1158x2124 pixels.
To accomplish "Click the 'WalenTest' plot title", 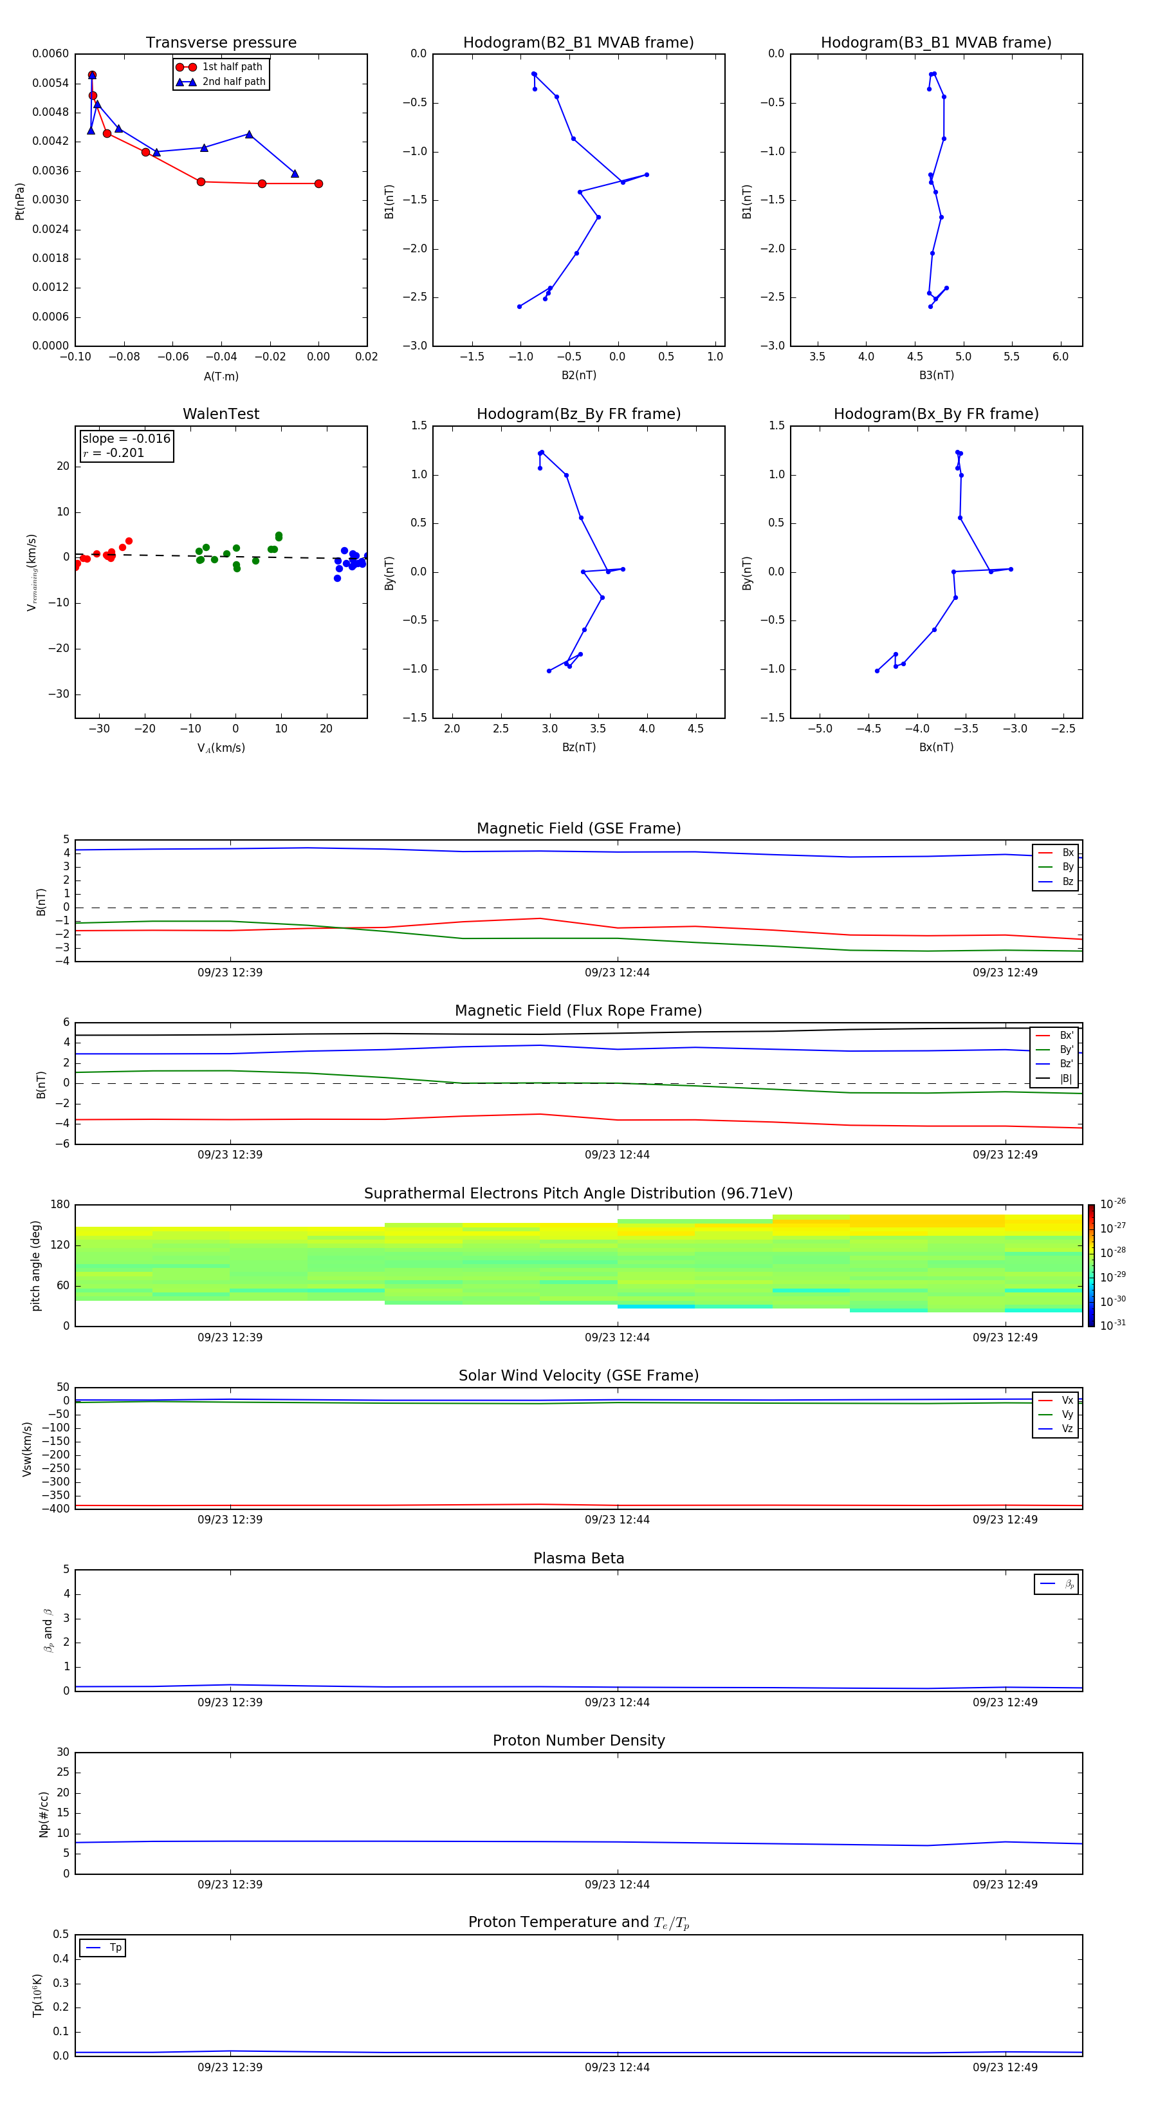I will 221,414.
